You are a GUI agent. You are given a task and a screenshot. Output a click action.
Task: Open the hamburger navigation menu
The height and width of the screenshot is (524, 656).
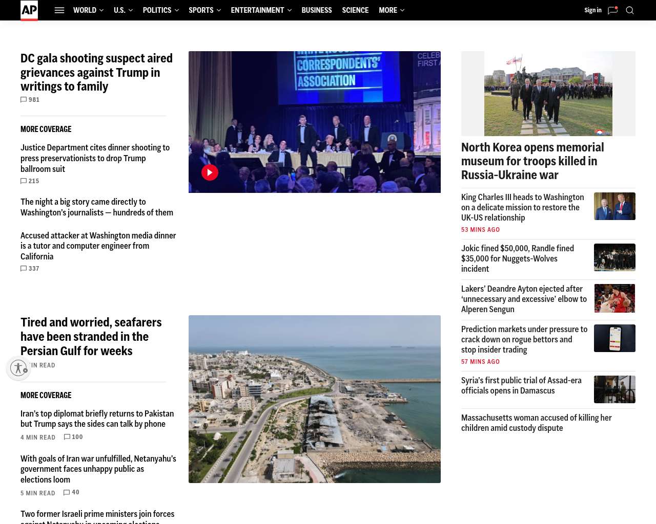59,10
